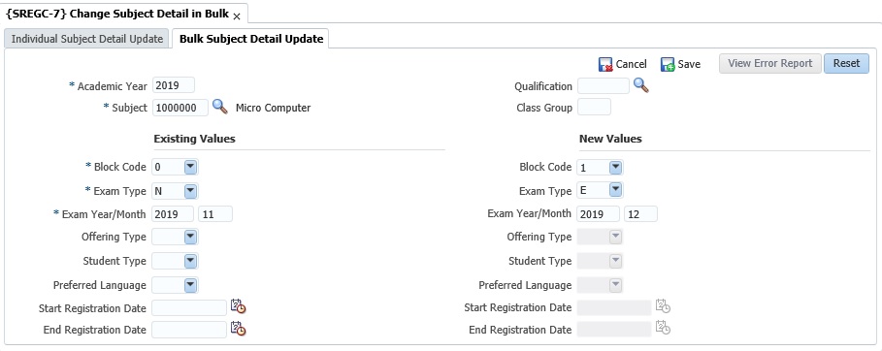Click new Start Registration Date calendar icon
Screen dimensions: 882x351
pos(663,306)
